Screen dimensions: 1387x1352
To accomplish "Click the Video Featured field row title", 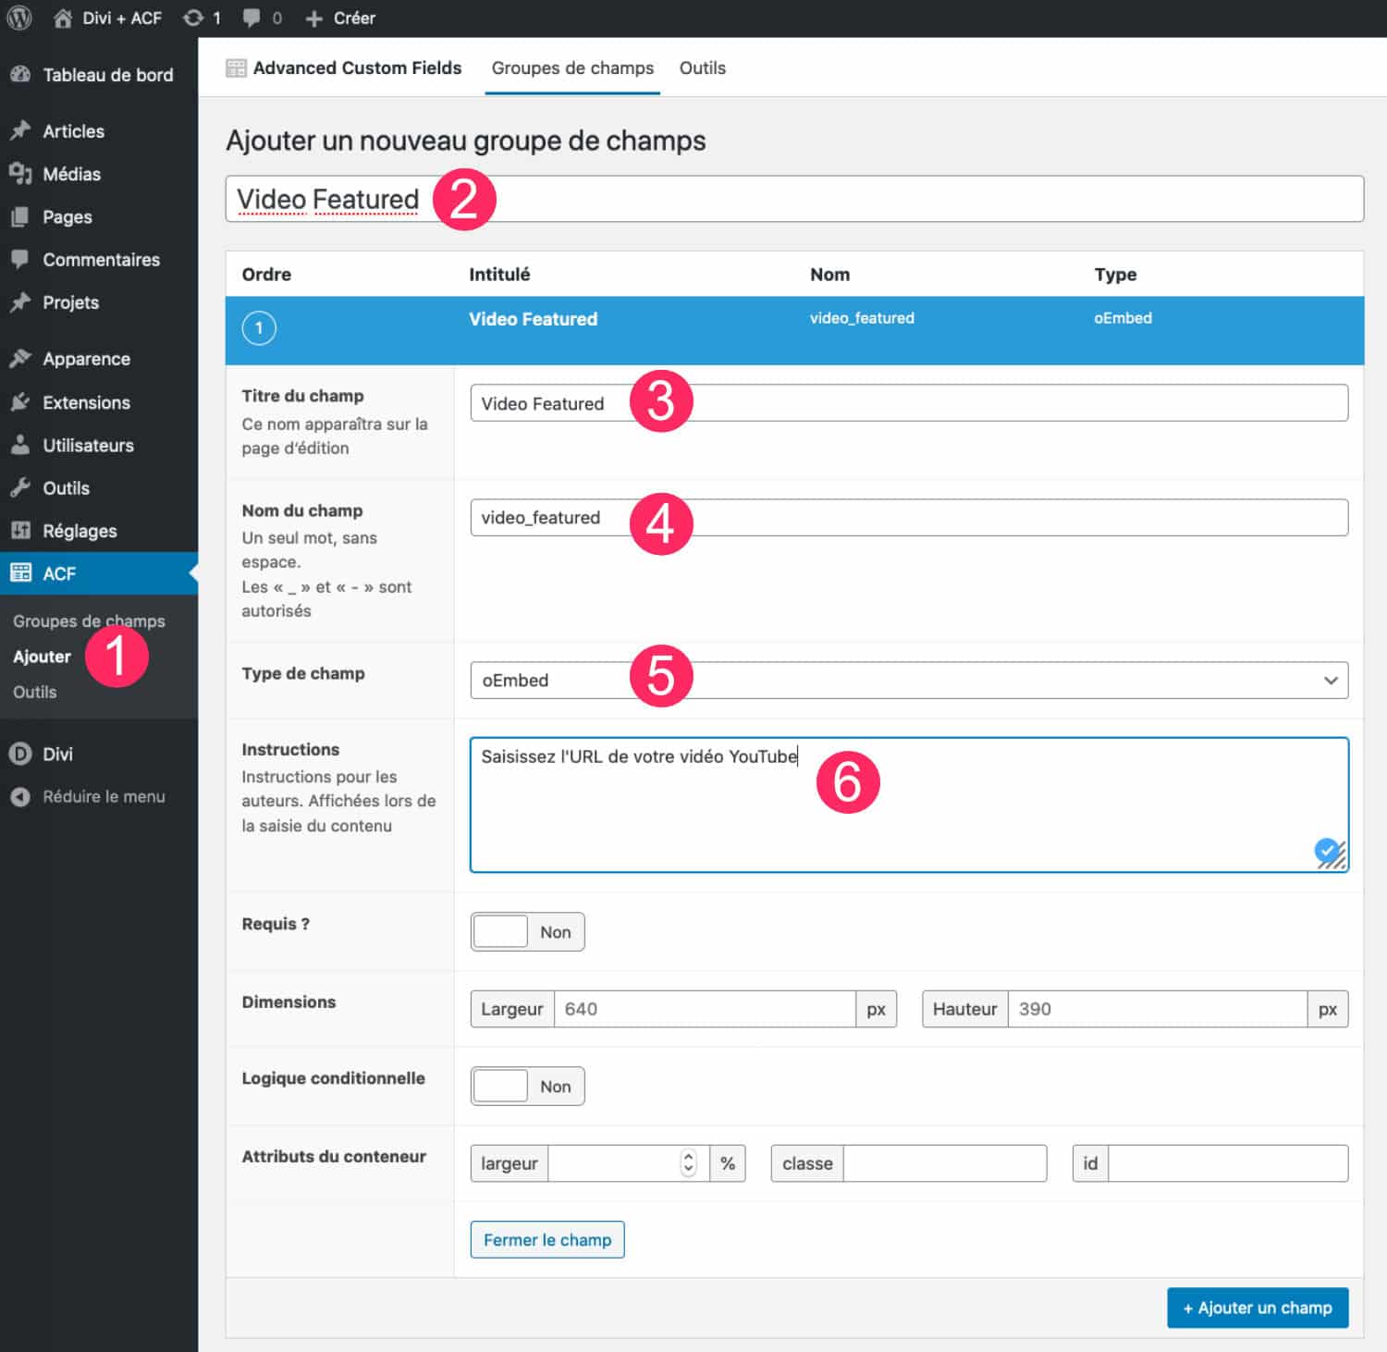I will click(x=533, y=319).
